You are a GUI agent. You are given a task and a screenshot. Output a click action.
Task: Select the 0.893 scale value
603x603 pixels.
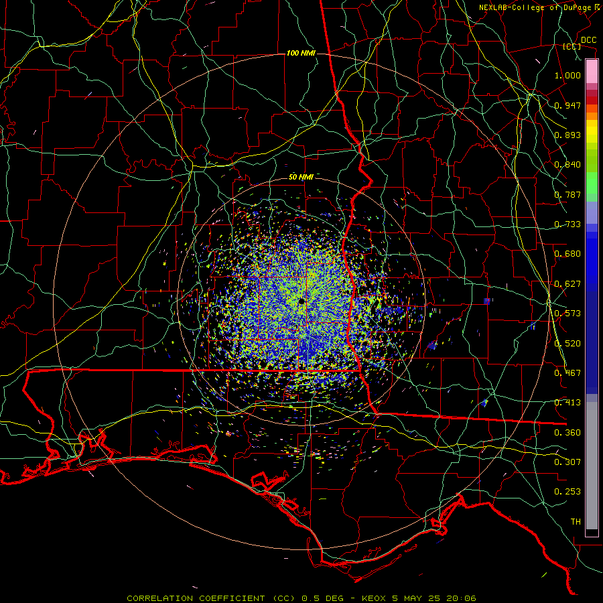pos(567,135)
